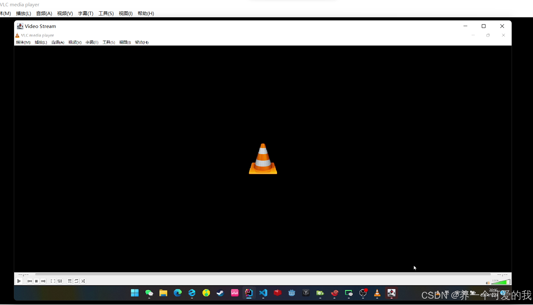
Task: Open the red Redis cube taskbar icon
Action: click(x=277, y=293)
